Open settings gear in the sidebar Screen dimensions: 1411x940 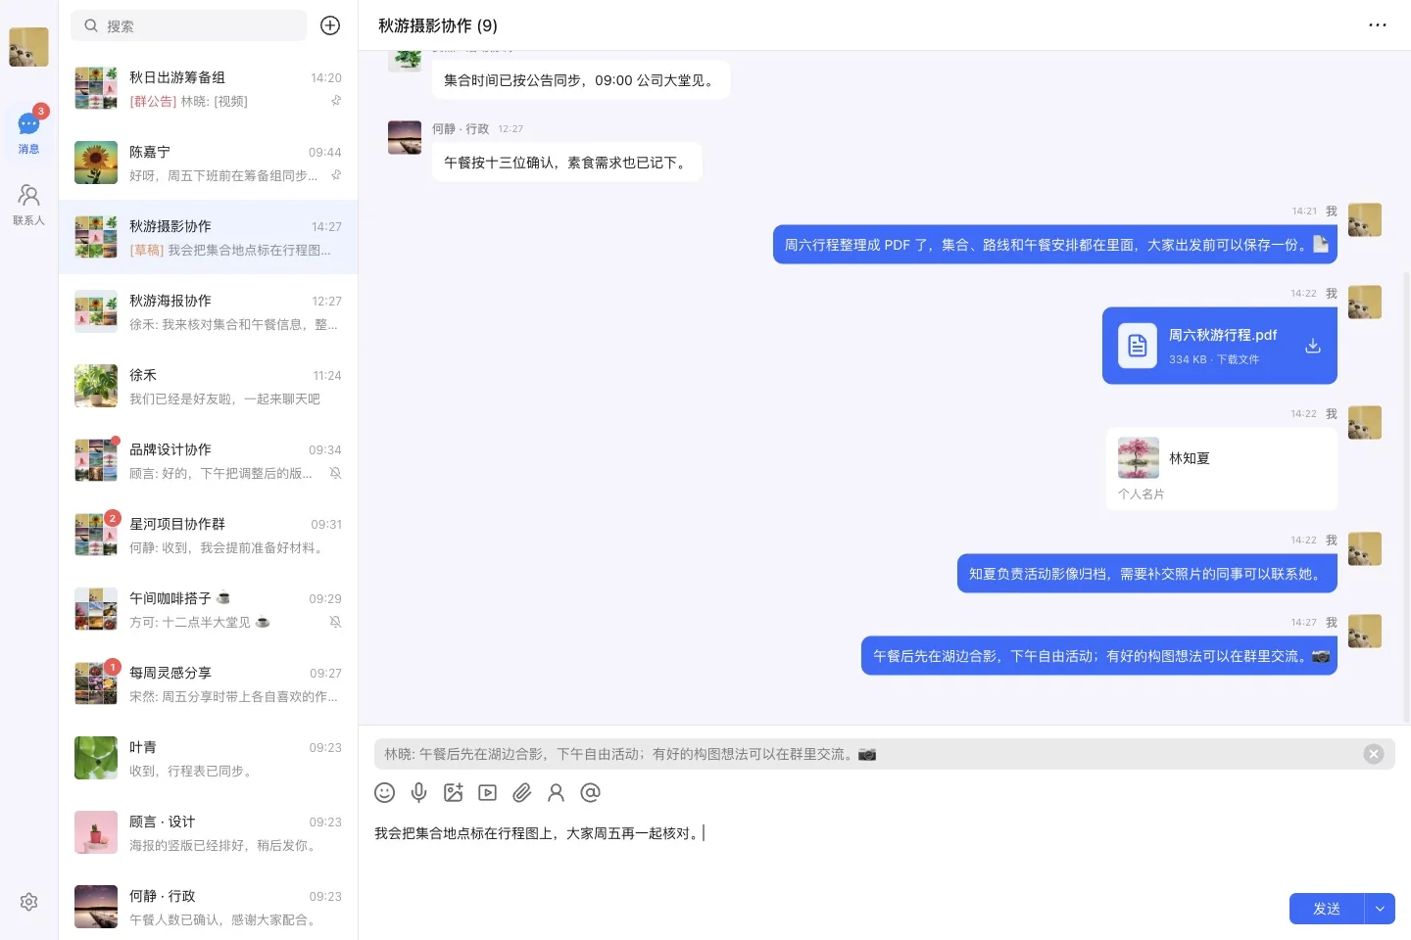pyautogui.click(x=28, y=902)
